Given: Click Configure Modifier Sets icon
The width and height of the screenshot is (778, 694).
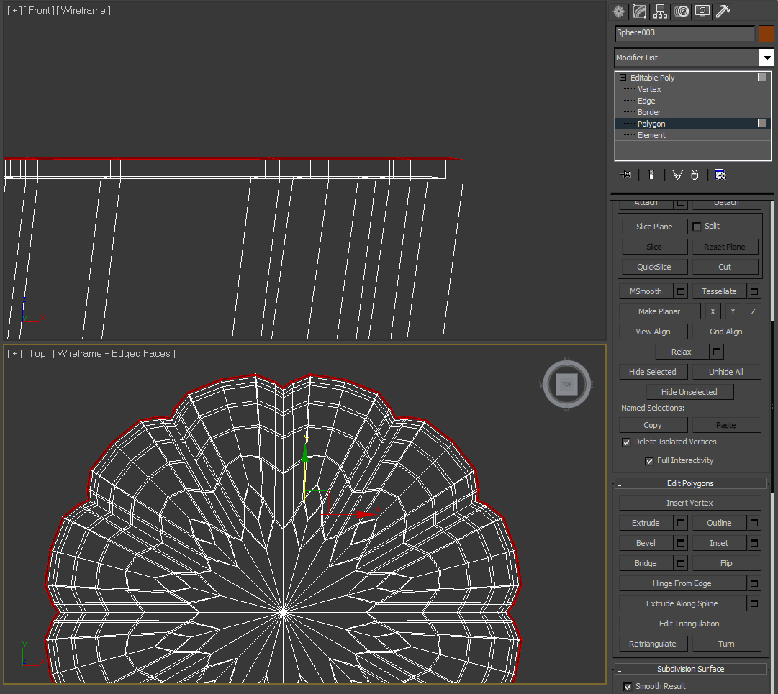Looking at the screenshot, I should 720,175.
